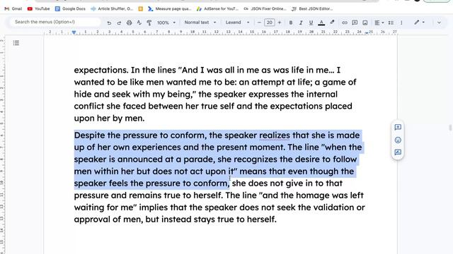Image resolution: width=453 pixels, height=254 pixels.
Task: Click the font size field showing 20
Action: pyautogui.click(x=269, y=23)
